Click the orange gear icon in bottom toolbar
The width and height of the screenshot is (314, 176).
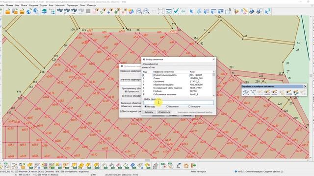click(x=186, y=165)
